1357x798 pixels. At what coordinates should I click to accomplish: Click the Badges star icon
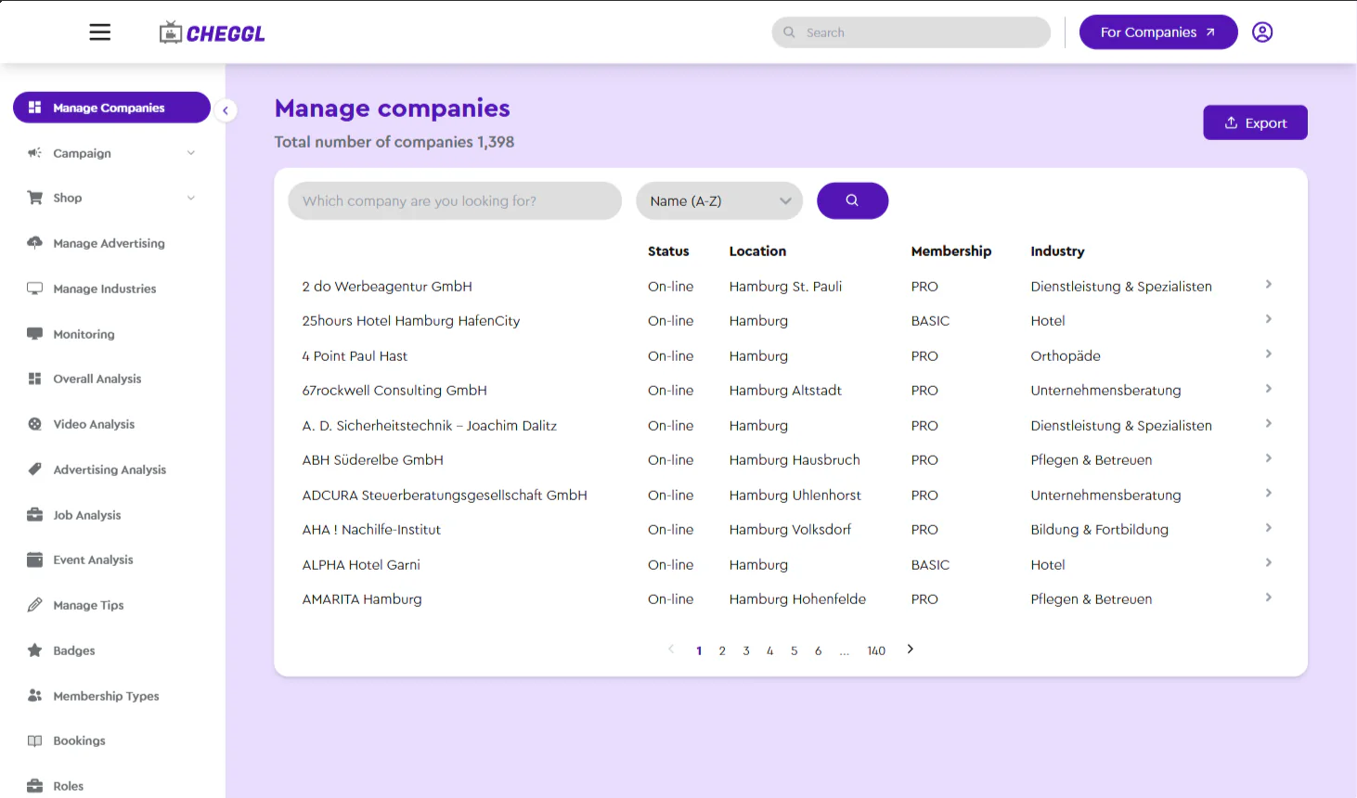[x=35, y=650]
